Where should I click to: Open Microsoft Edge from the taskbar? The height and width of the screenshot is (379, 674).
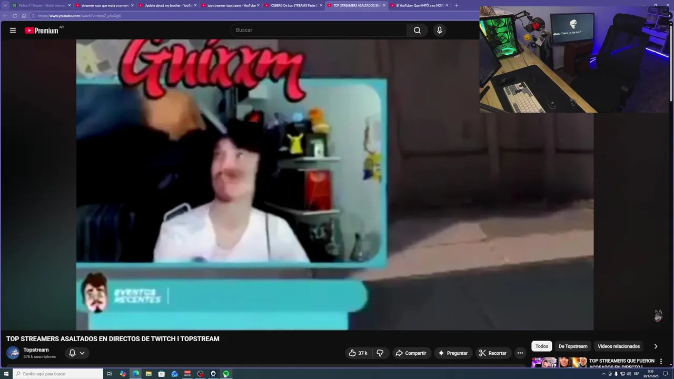[136, 374]
